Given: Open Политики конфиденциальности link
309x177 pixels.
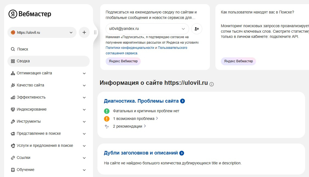Looking at the screenshot, I should (x=130, y=48).
